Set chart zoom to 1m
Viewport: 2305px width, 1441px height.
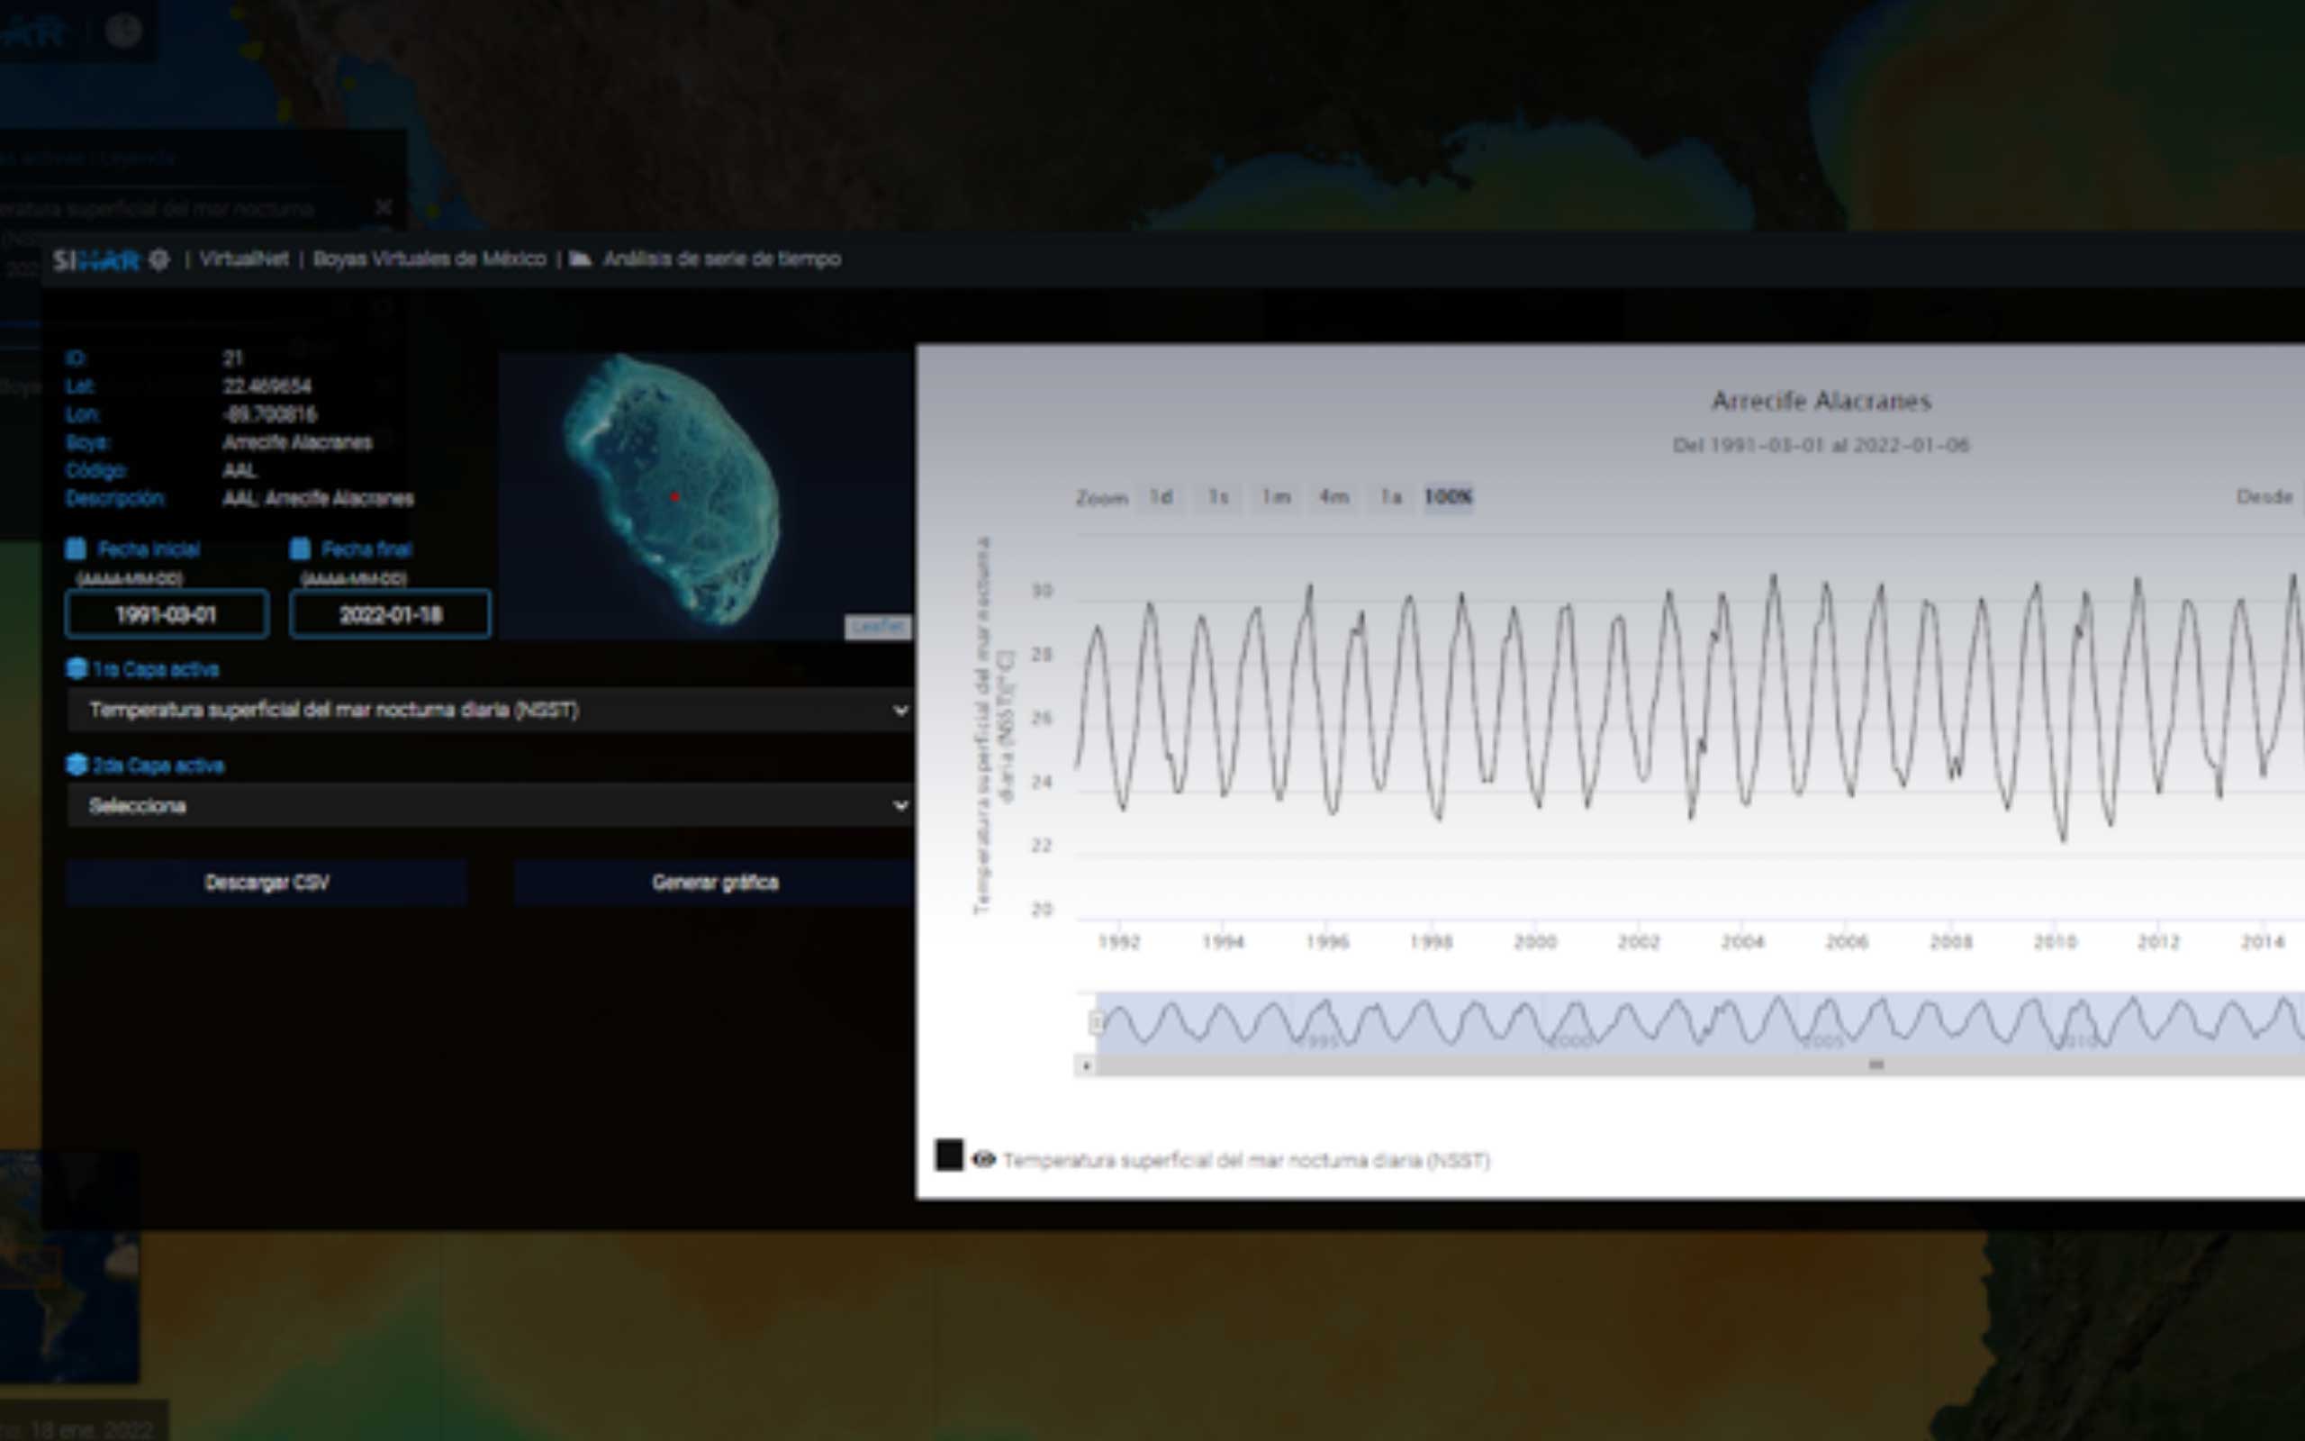coord(1277,497)
